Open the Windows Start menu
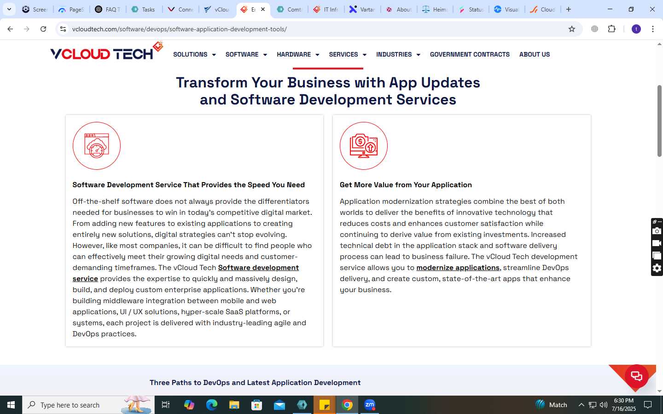 click(11, 405)
